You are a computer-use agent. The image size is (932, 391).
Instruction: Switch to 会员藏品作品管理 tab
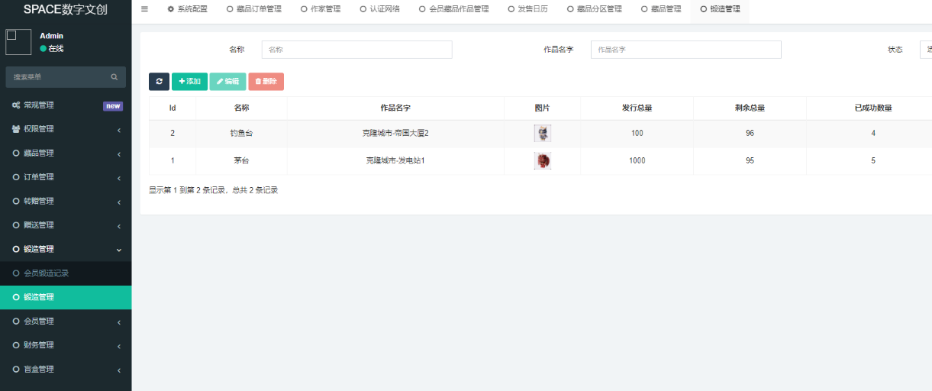click(x=453, y=9)
